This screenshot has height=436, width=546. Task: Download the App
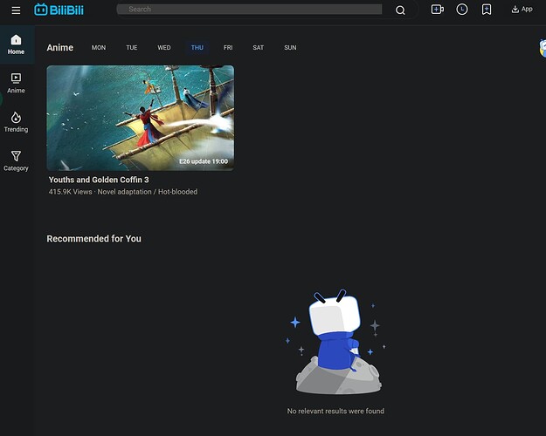[522, 9]
